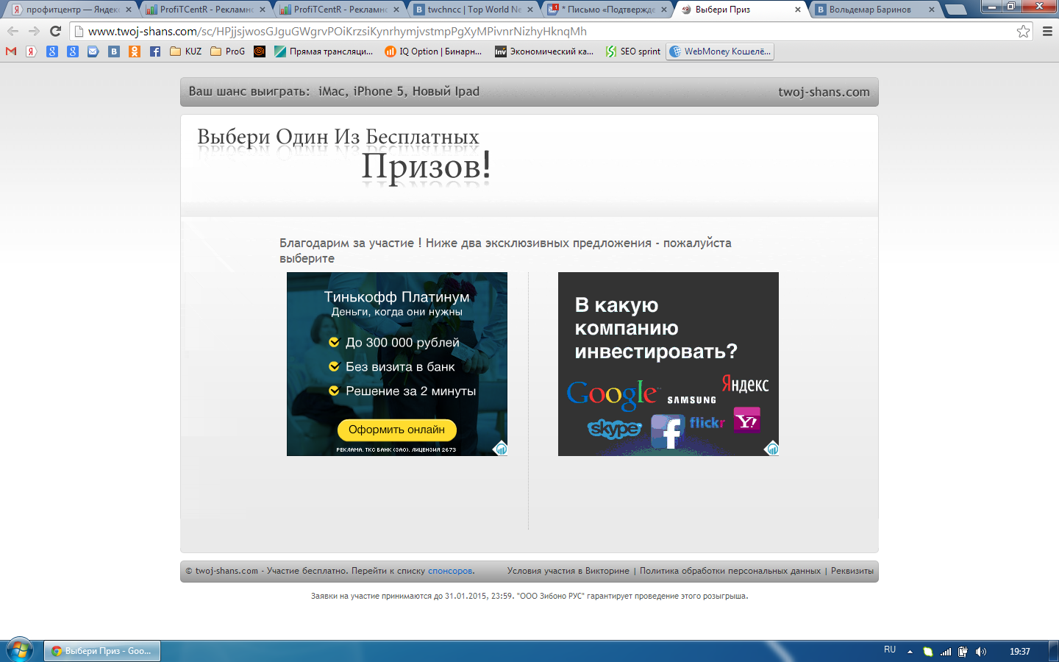Open the KUZ bookmarks folder

click(x=185, y=51)
